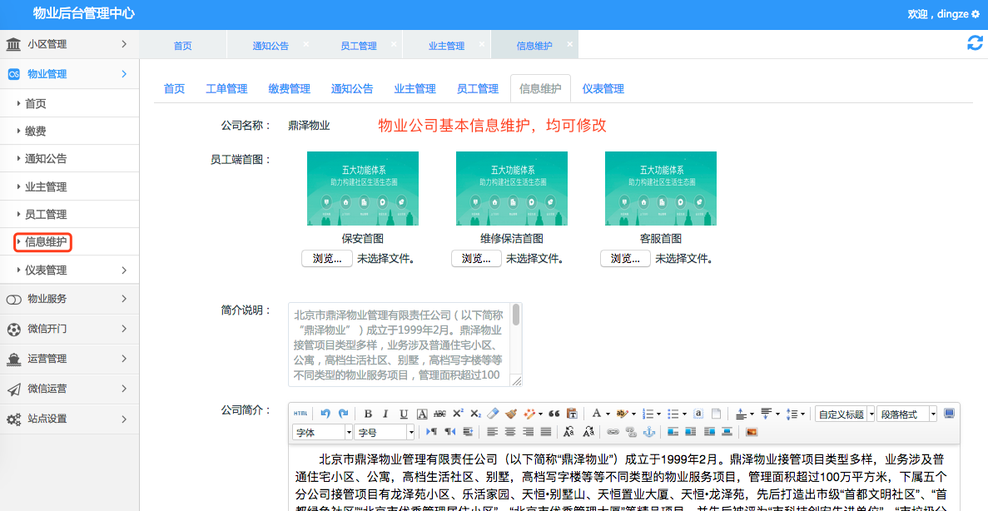Image resolution: width=988 pixels, height=511 pixels.
Task: Open the 字号 font size dropdown
Action: 385,432
